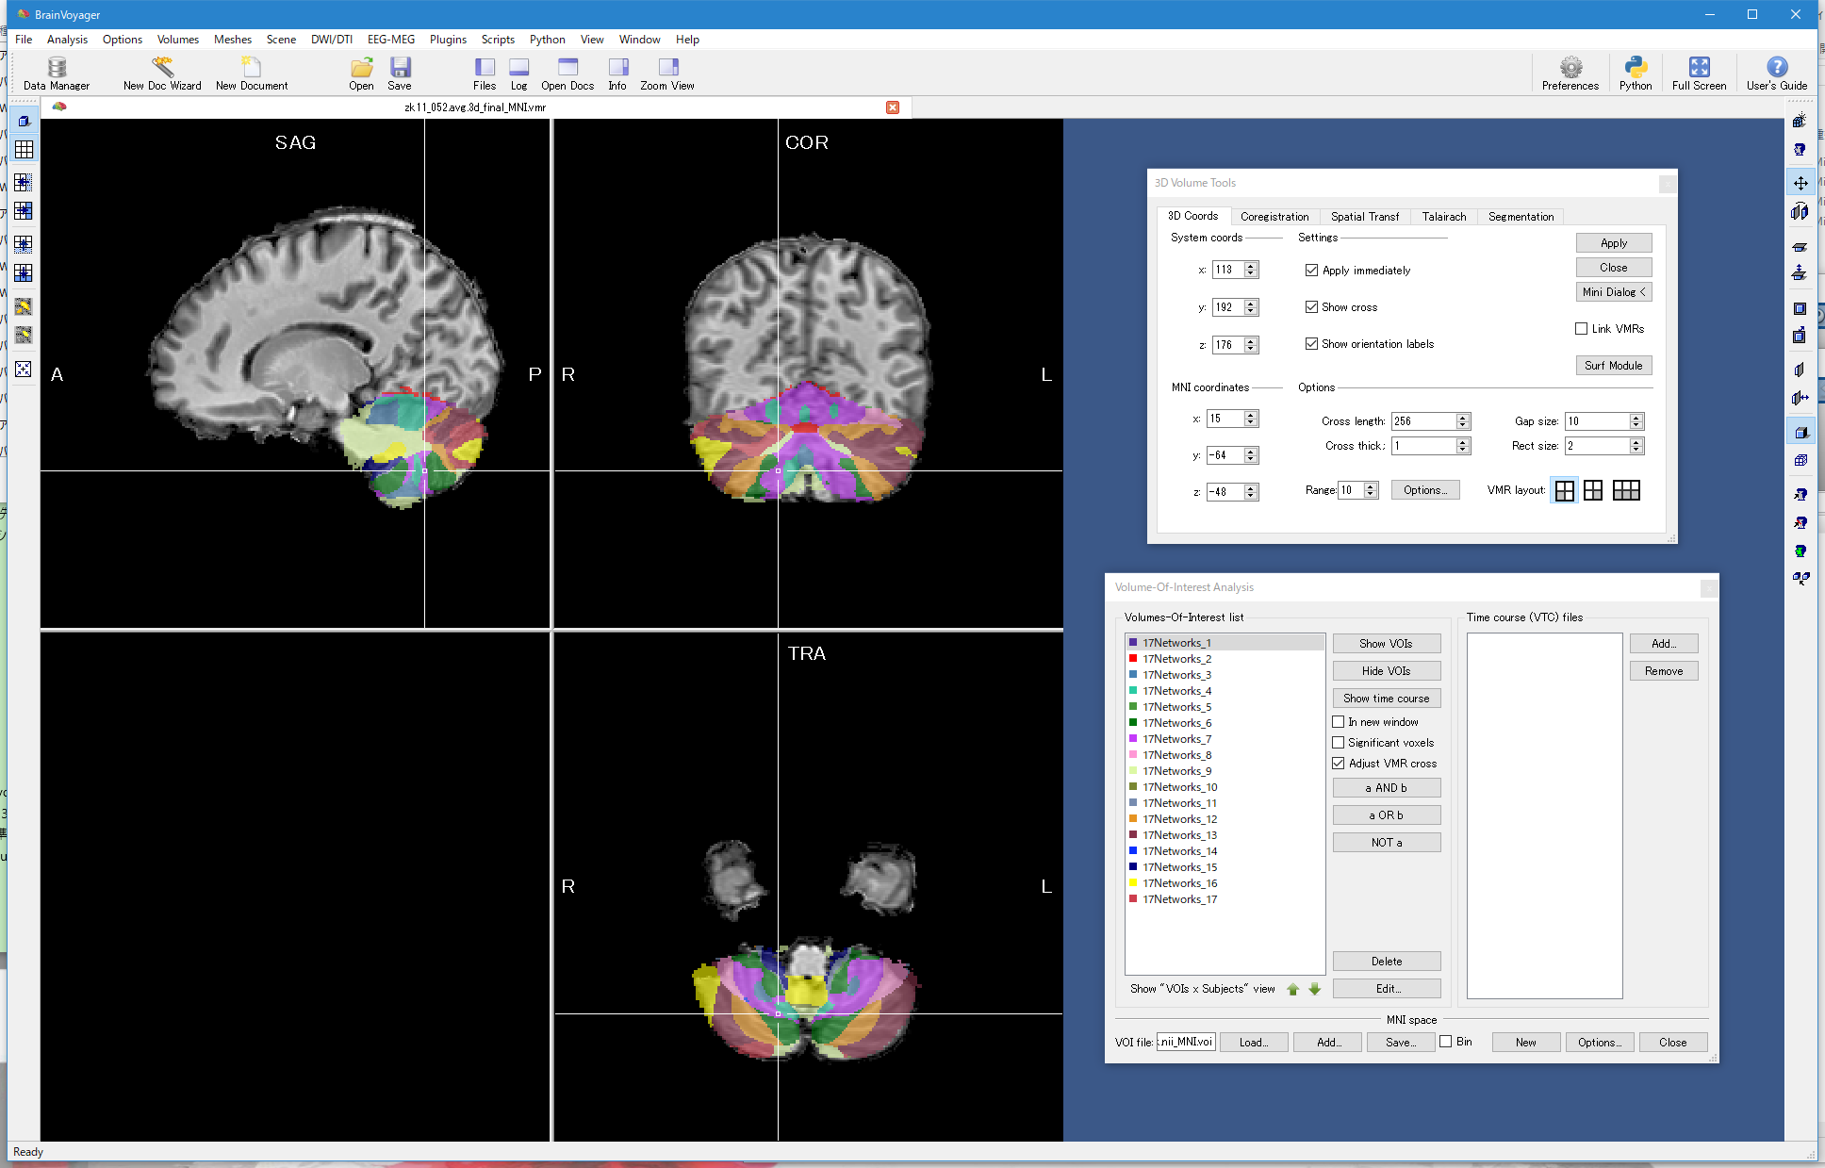Close the zk11_052 VMR document tab
This screenshot has width=1825, height=1168.
click(x=893, y=107)
